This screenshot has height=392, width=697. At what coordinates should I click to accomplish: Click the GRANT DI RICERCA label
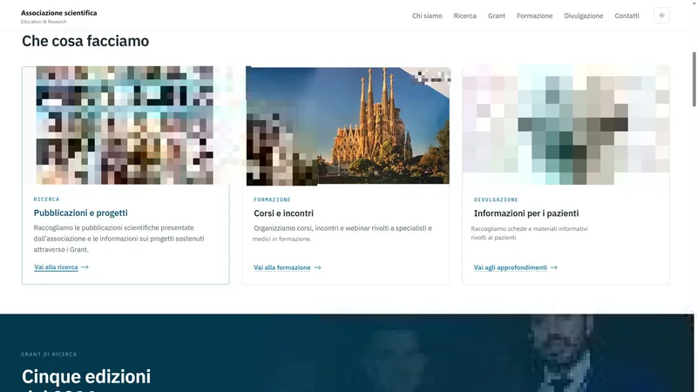49,355
